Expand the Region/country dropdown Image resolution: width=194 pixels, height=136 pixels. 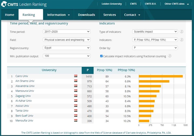click(x=67, y=48)
